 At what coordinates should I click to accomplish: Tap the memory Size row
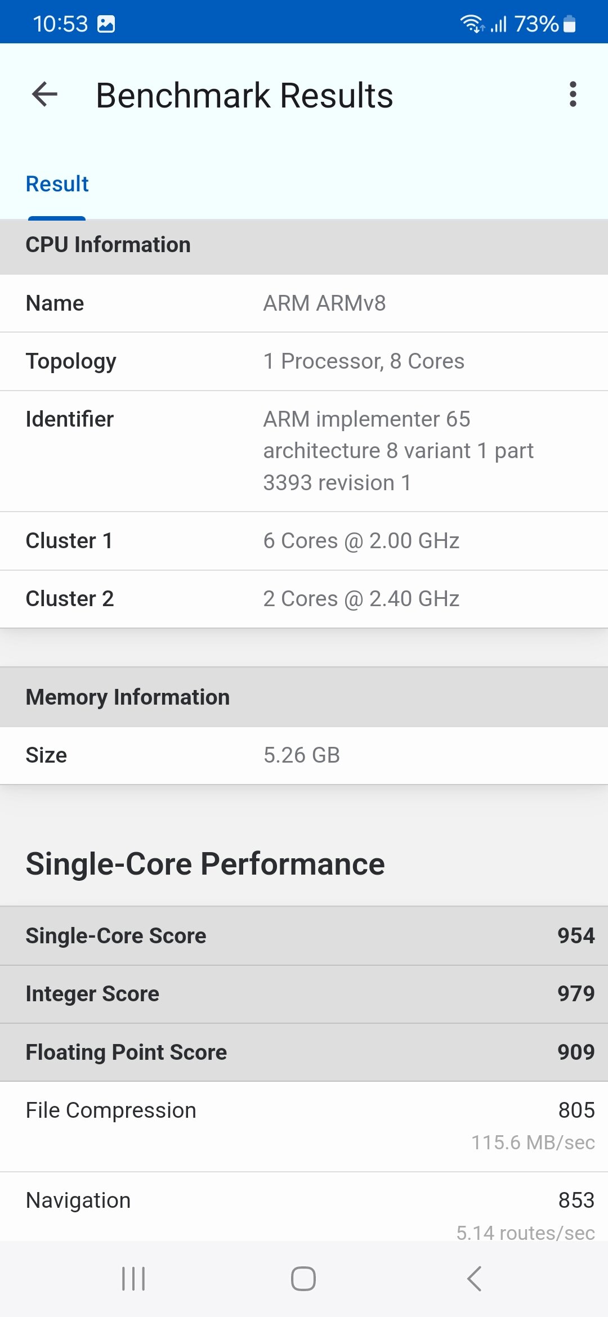[304, 755]
